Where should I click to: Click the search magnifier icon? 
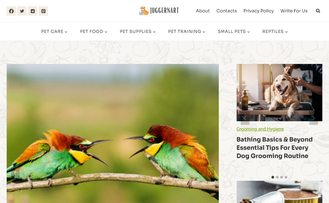tap(318, 11)
